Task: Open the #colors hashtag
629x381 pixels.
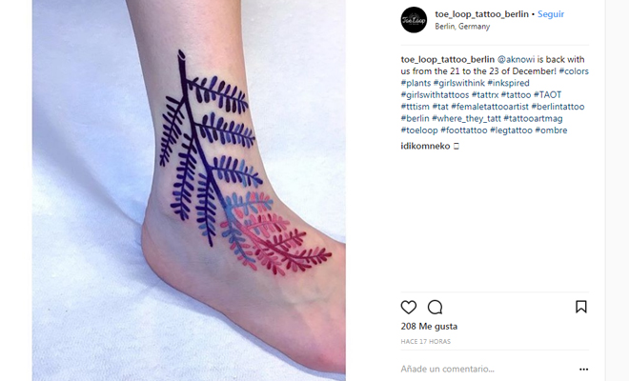Action: [x=574, y=71]
